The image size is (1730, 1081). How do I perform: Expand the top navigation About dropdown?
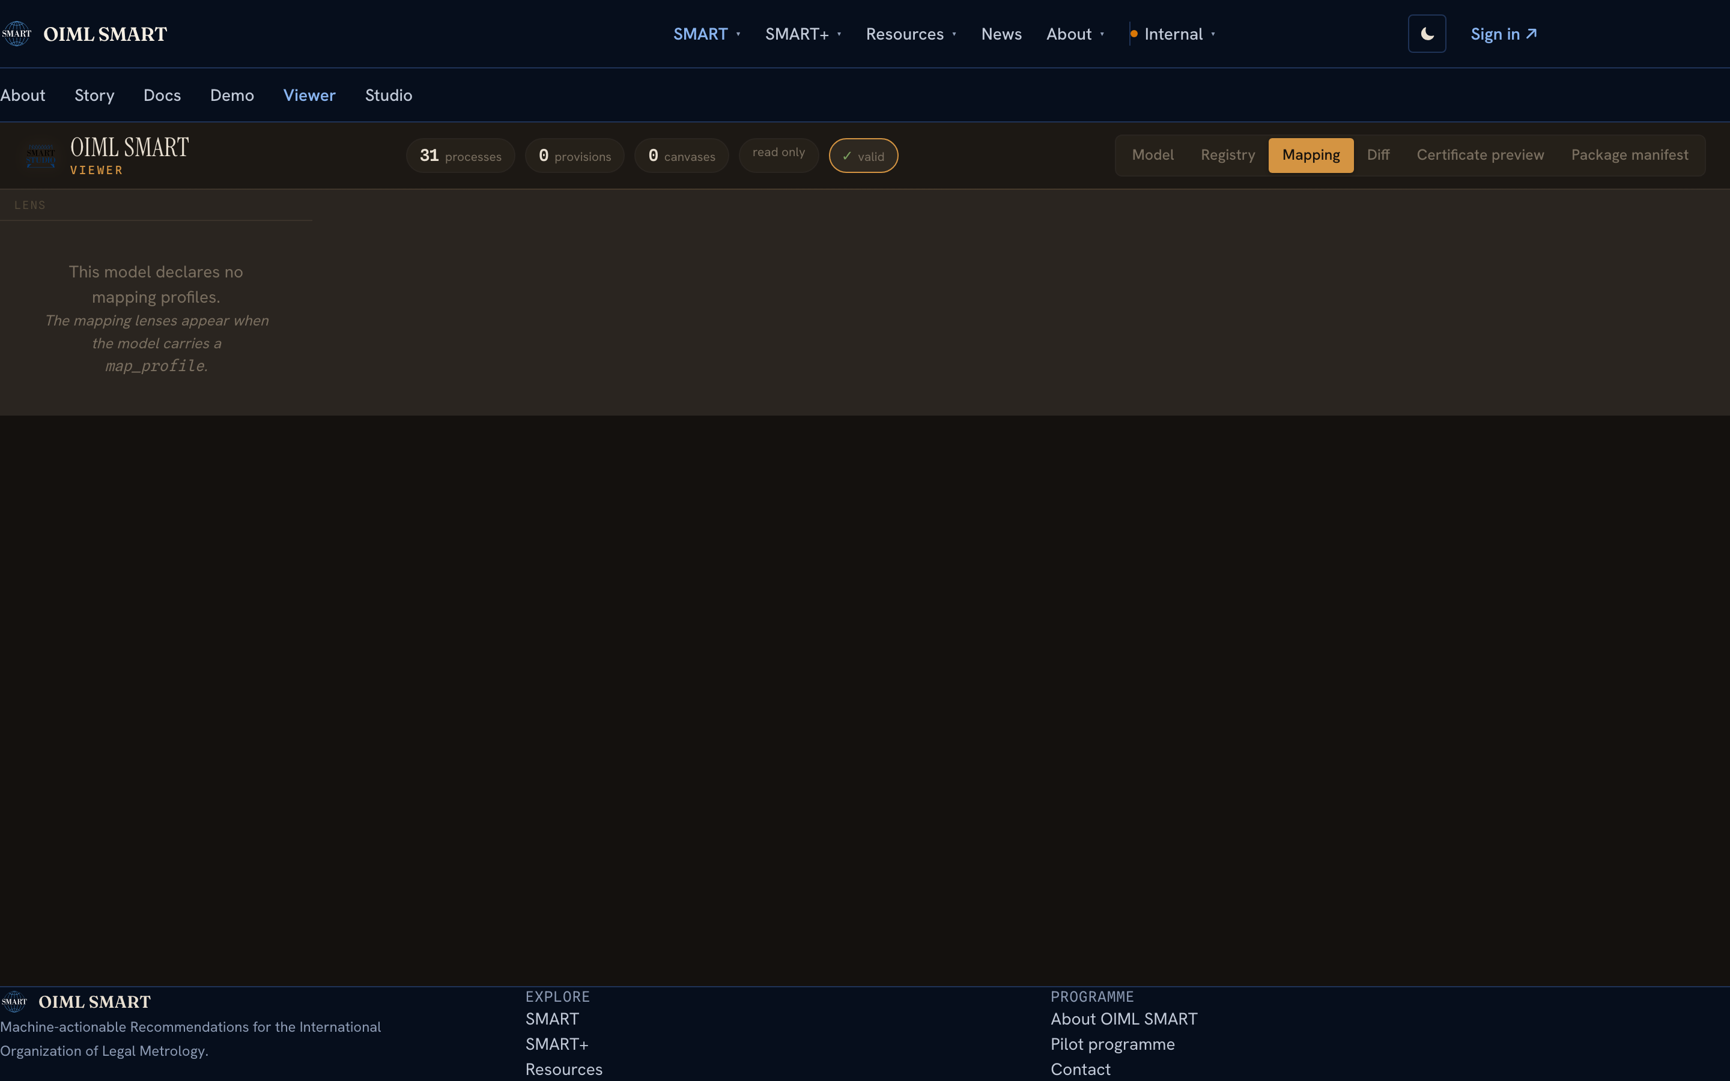[1075, 34]
